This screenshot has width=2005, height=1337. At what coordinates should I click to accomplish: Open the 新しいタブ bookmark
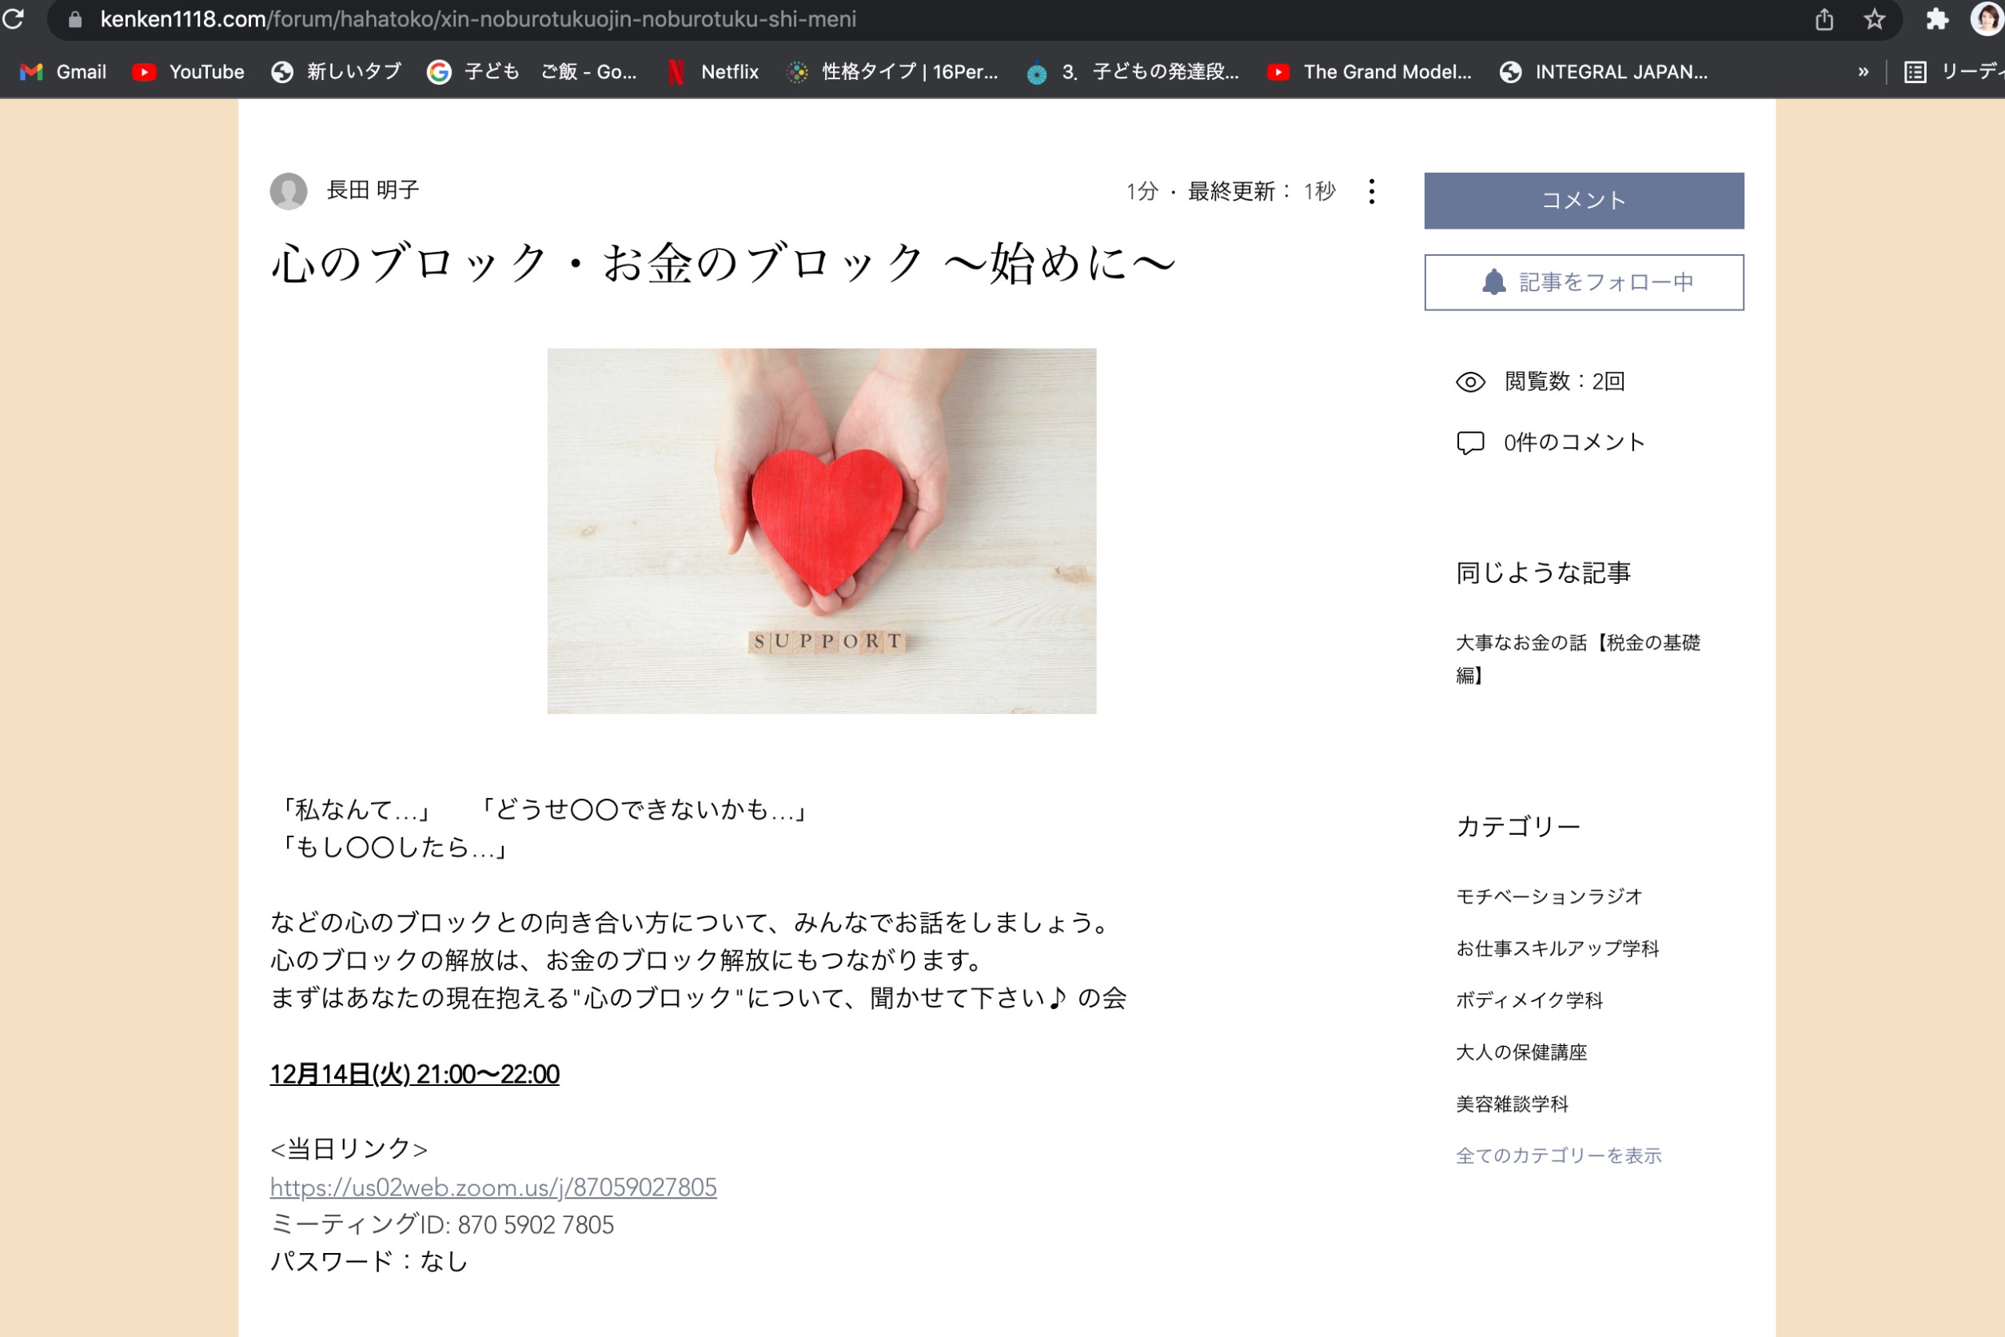coord(336,72)
